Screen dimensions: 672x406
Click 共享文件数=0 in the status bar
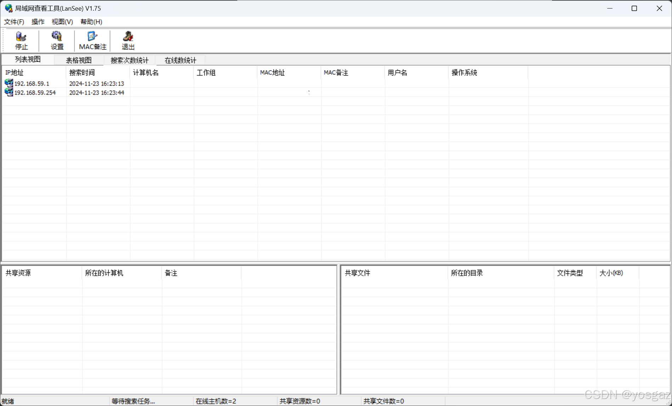coord(383,401)
